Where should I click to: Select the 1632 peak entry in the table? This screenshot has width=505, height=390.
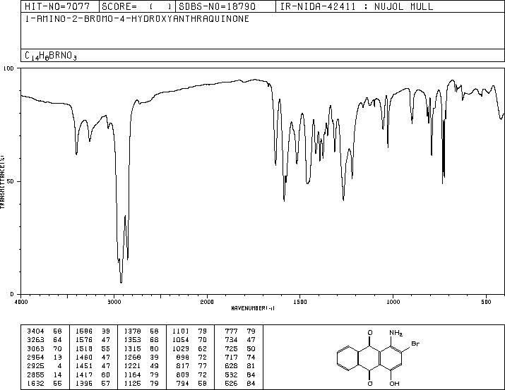click(44, 384)
